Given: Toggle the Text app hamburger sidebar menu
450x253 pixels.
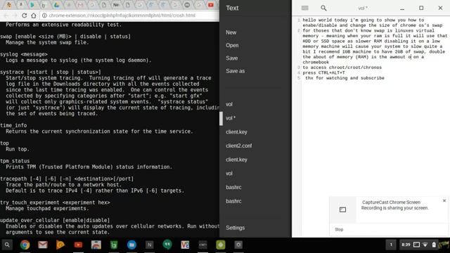Looking at the screenshot, I should (304, 8).
